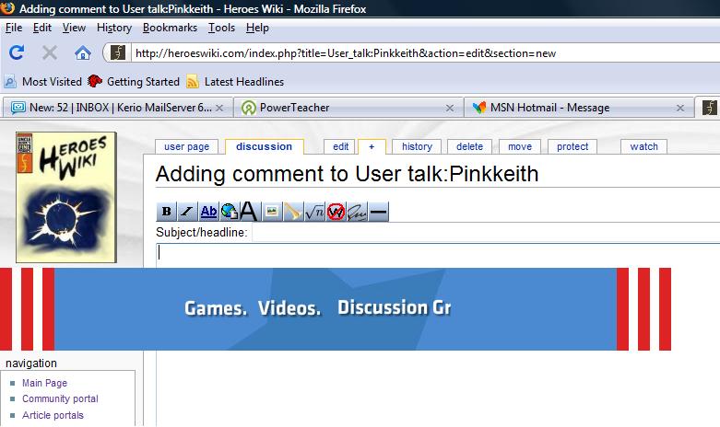
Task: Reload the page with the refresh button
Action: [x=17, y=52]
